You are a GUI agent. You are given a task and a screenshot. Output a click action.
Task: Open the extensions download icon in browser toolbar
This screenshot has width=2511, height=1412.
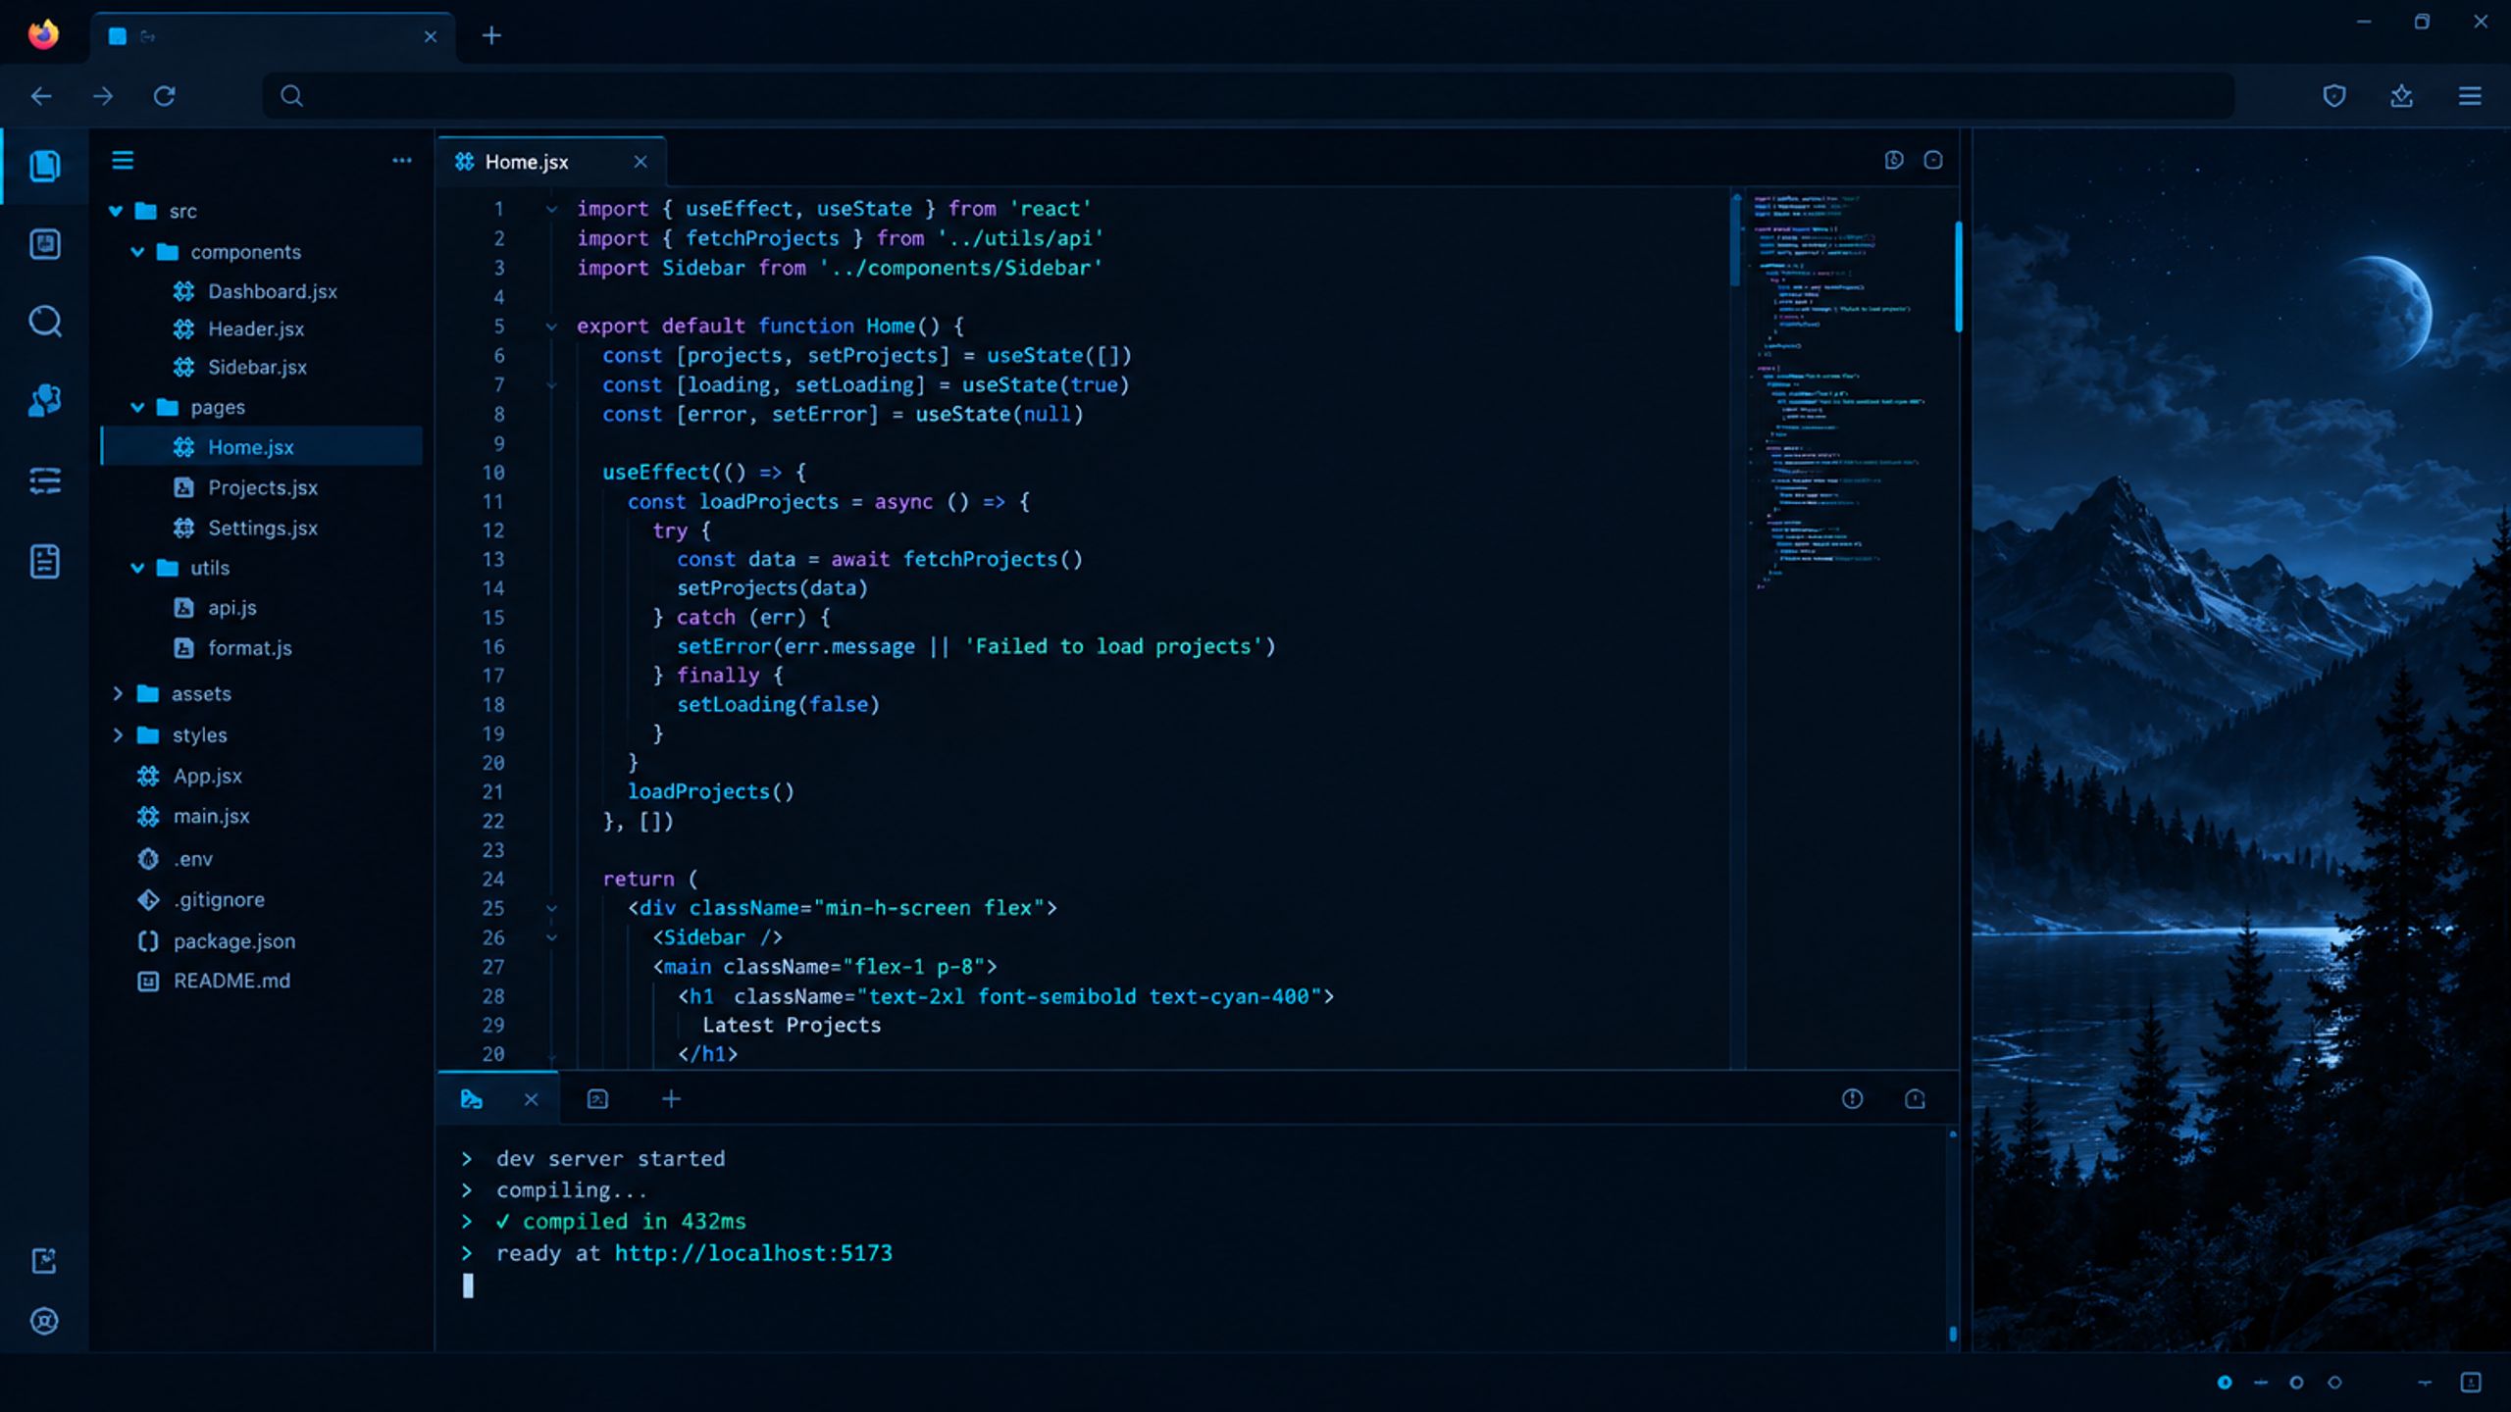[x=2401, y=96]
